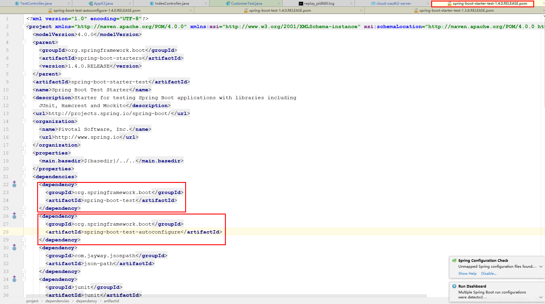
Task: Collapse autoconfigure dependency fold on line 26
Action: coord(23,216)
